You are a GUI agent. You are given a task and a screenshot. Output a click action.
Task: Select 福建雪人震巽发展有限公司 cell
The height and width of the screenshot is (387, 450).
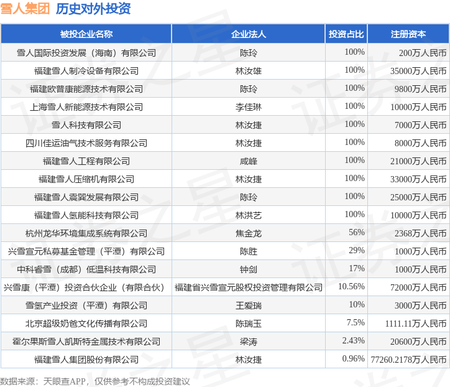[86, 197]
